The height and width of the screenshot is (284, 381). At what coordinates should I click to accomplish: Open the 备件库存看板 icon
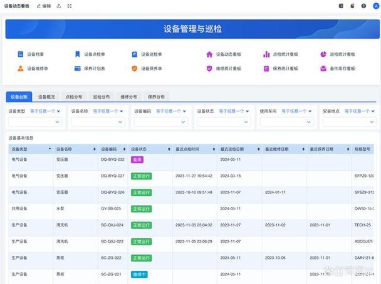(x=323, y=69)
